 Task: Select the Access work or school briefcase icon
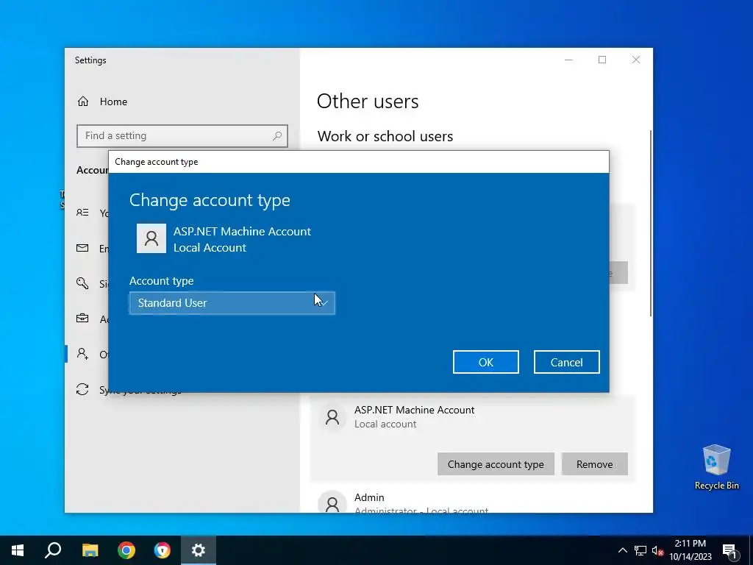tap(82, 319)
